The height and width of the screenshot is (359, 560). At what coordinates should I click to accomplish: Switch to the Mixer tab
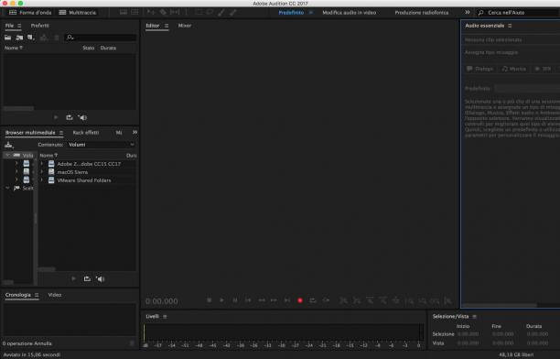pyautogui.click(x=185, y=26)
